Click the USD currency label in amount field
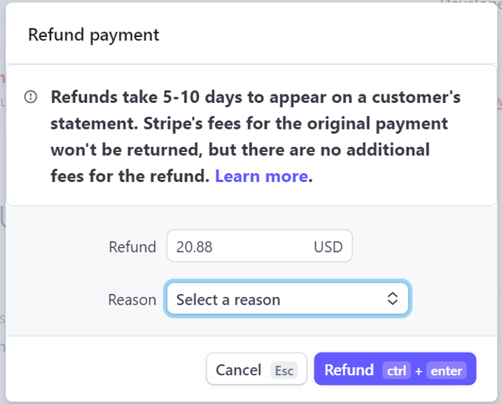This screenshot has width=502, height=404. coord(328,246)
